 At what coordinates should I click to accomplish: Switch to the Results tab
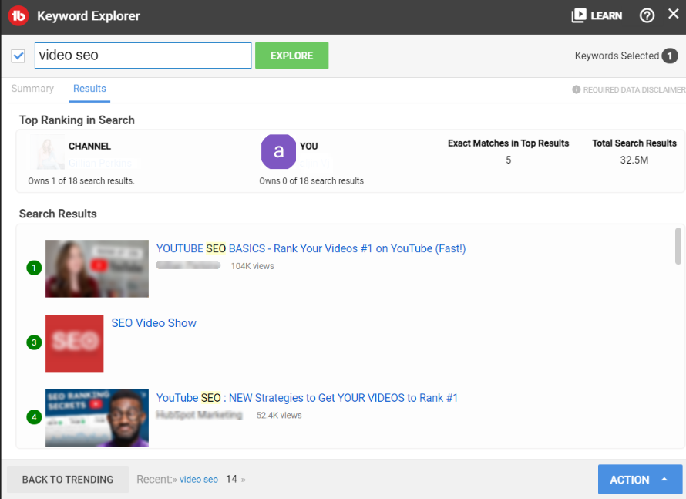89,89
